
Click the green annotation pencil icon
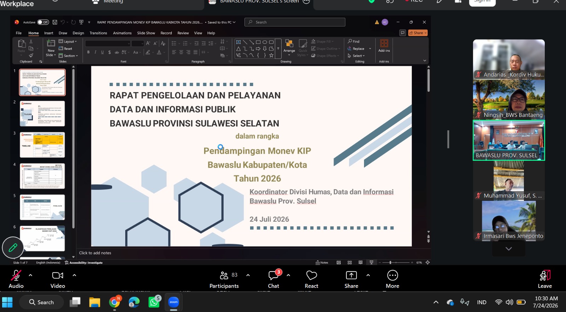point(13,248)
